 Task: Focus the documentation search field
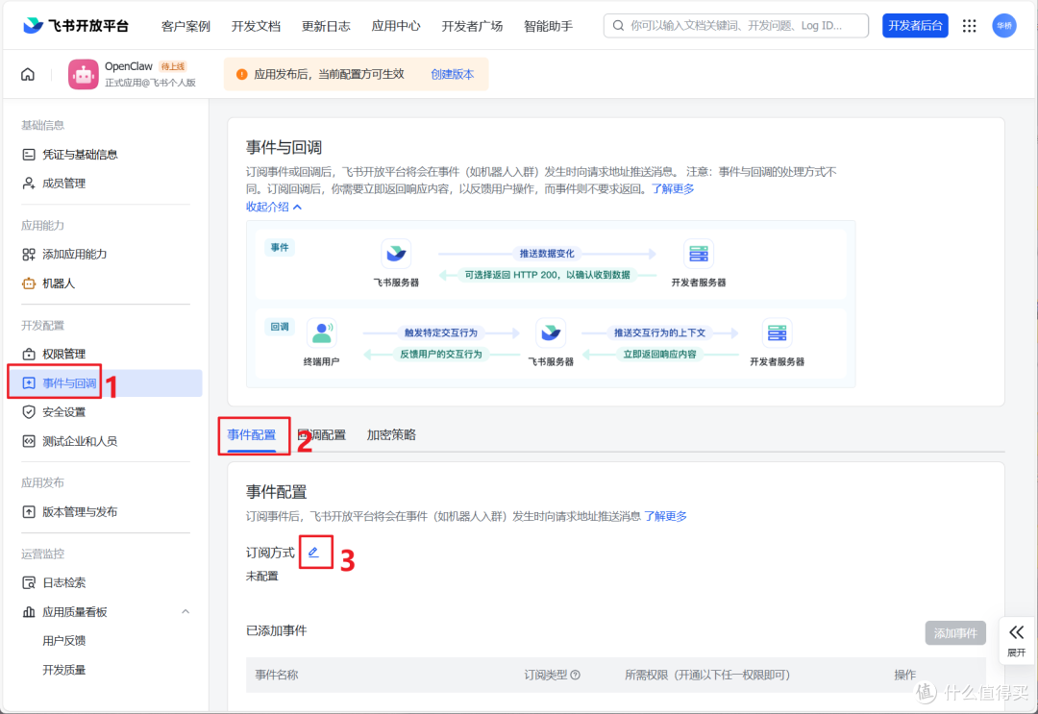(736, 26)
